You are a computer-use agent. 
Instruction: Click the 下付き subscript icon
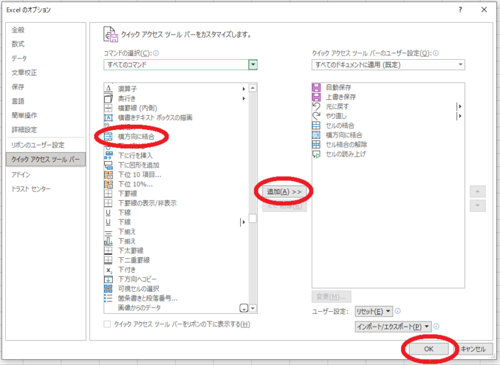[x=109, y=270]
